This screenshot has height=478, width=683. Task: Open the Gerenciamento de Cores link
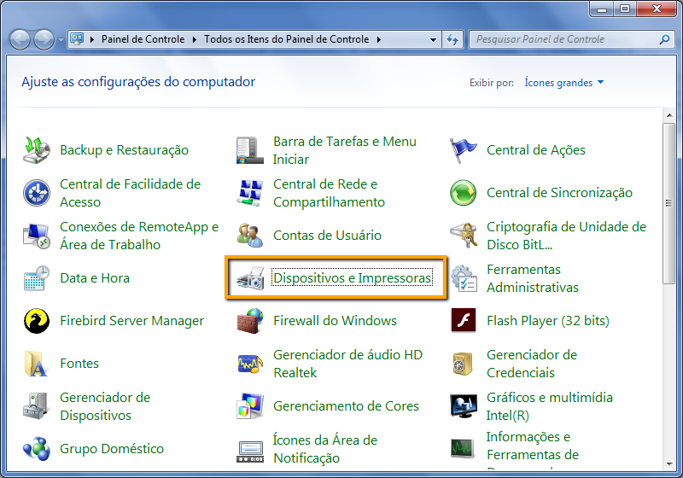tap(346, 406)
